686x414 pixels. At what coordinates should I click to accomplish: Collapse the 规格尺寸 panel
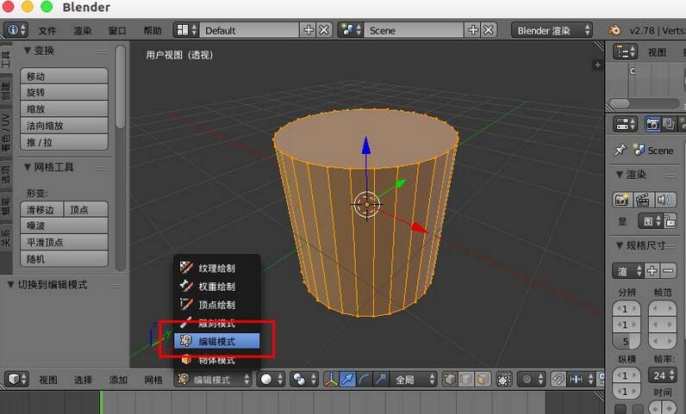[x=619, y=245]
